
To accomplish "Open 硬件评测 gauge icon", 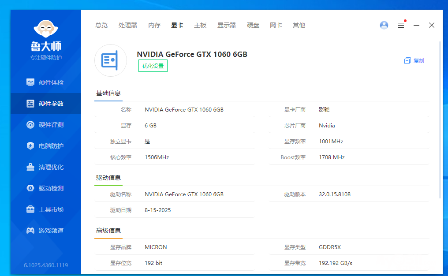I will 30,125.
